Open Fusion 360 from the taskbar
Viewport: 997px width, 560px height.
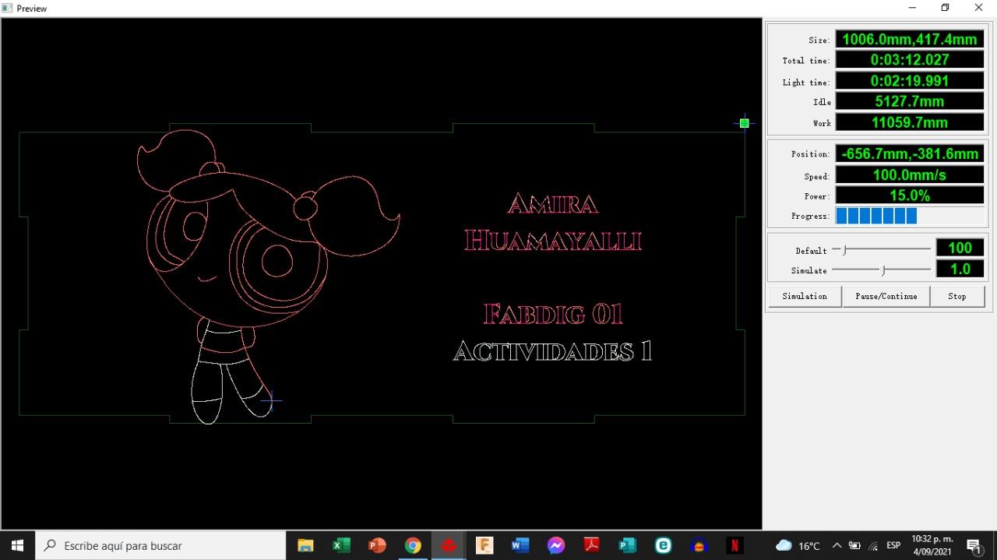pos(484,545)
